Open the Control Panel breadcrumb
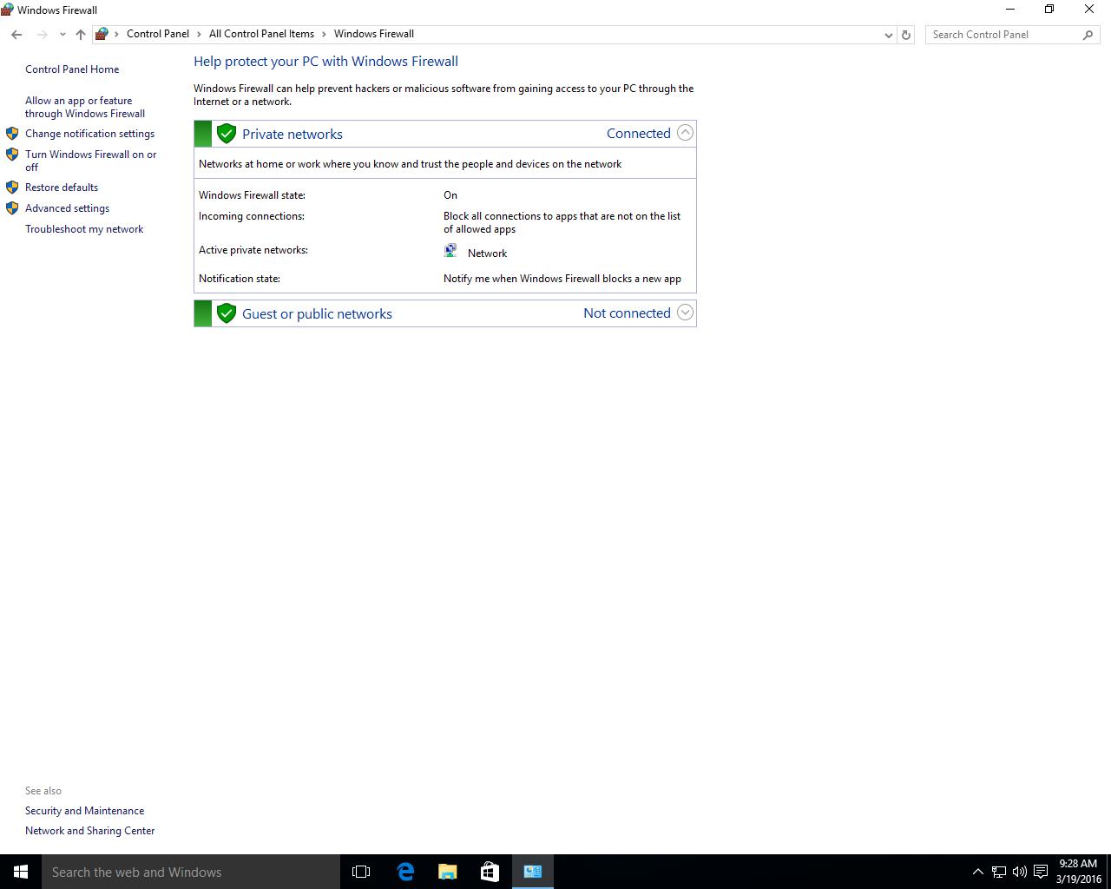Screen dimensions: 1111x889 (158, 34)
